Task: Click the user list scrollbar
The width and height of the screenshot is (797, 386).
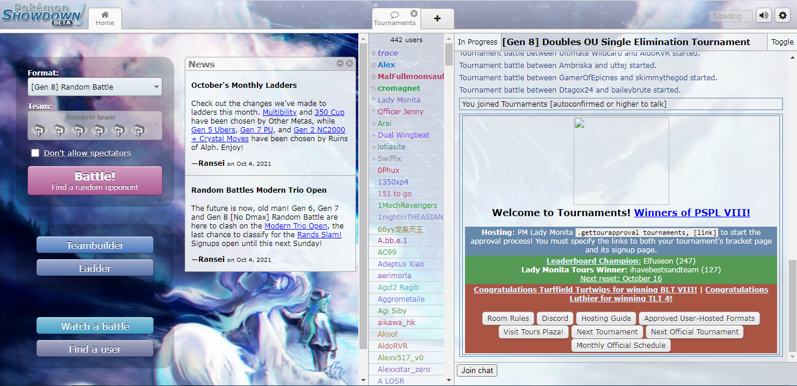Action: 449,54
